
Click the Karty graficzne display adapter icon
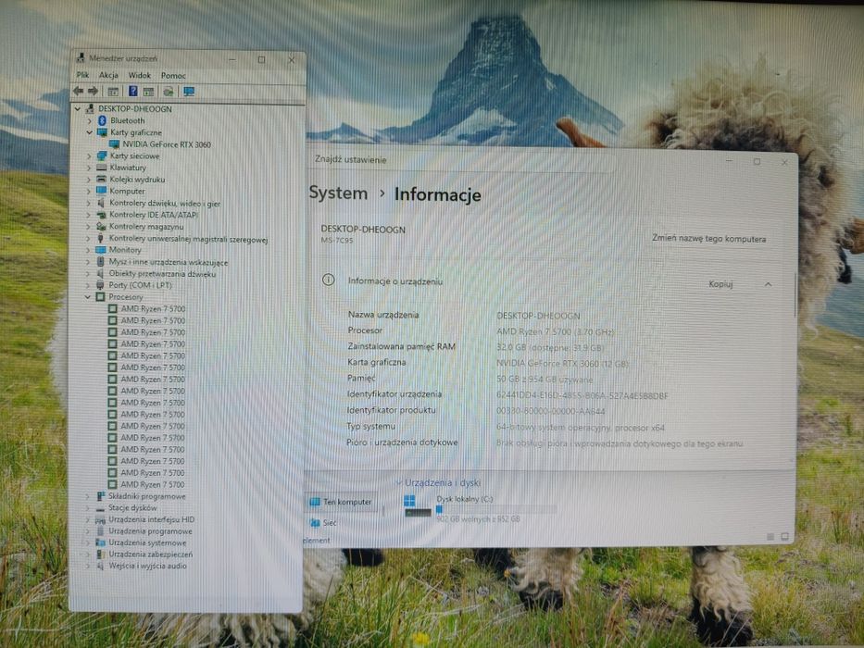[x=102, y=132]
